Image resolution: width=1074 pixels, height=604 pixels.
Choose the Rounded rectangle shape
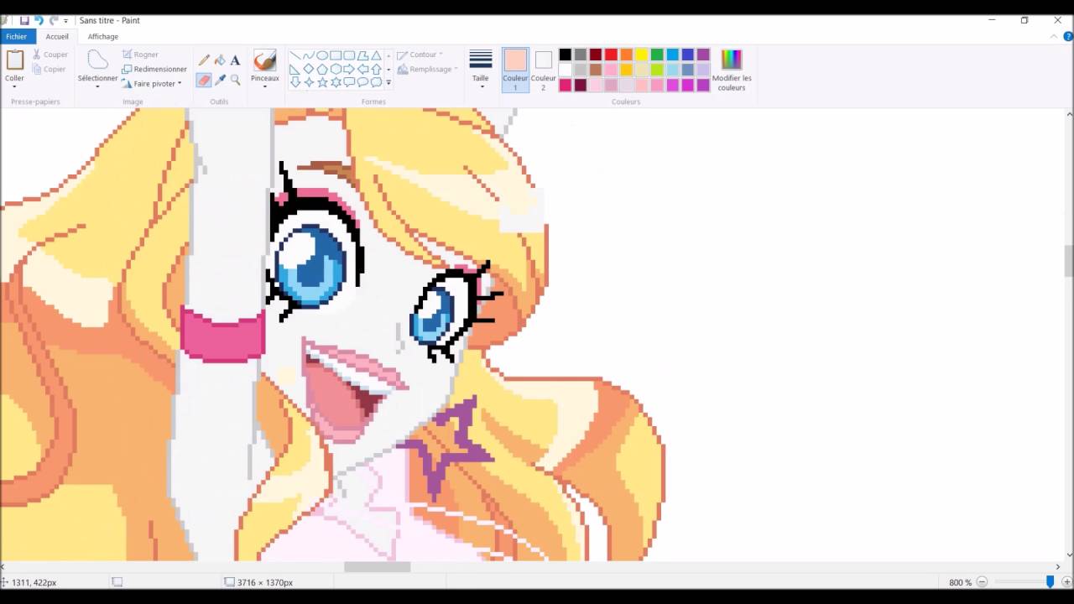[349, 55]
